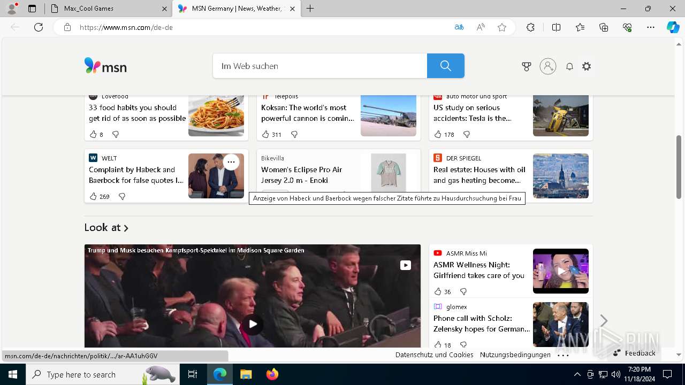Close the MSN Germany tab

pos(292,9)
